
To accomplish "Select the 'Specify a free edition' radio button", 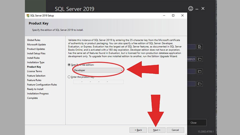I will pyautogui.click(x=69, y=65).
